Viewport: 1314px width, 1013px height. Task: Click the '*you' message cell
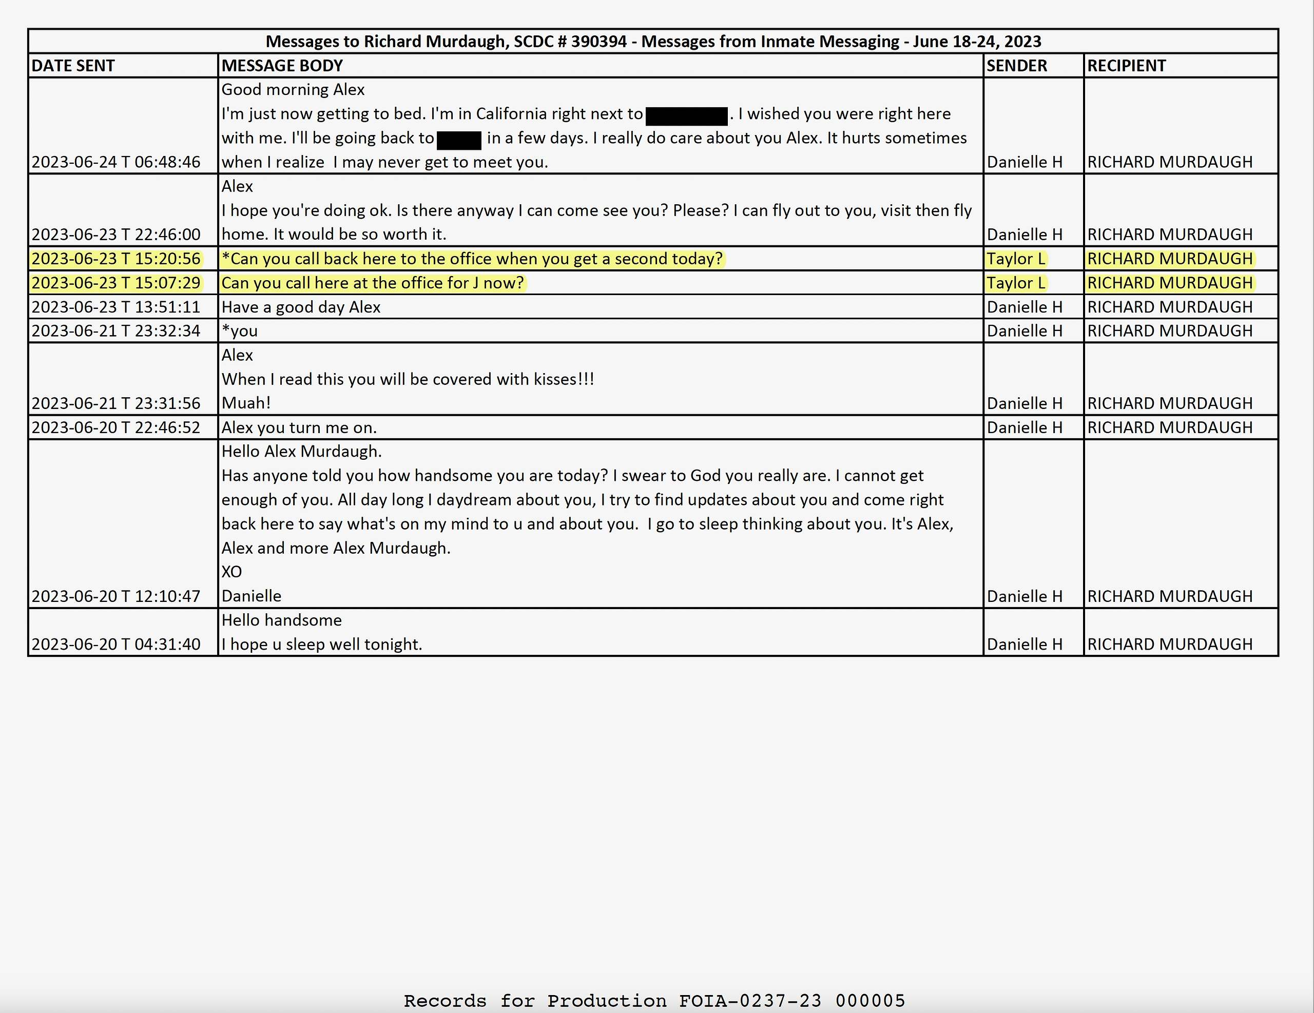[x=240, y=331]
